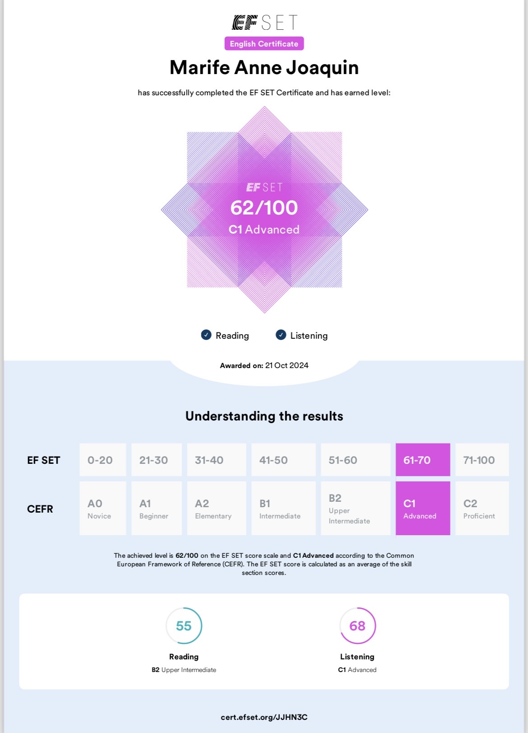Click the C2 Proficient level cell
Viewport: 528px width, 733px height.
[482, 508]
